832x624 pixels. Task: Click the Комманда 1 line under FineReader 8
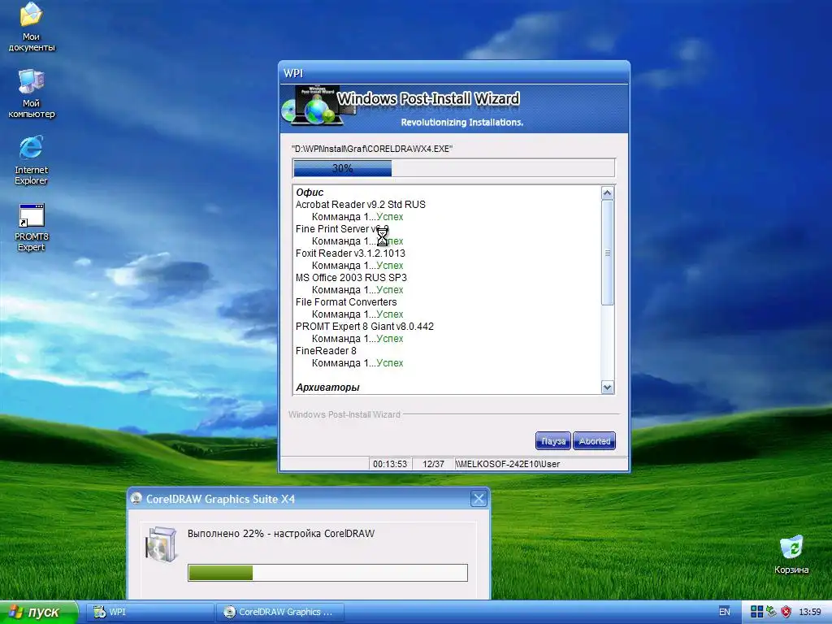pos(357,363)
